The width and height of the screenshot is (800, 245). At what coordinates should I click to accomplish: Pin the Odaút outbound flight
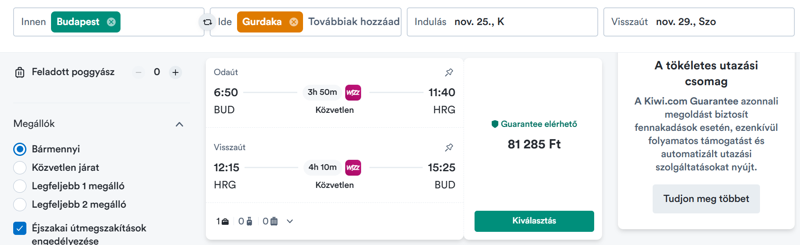click(x=449, y=72)
